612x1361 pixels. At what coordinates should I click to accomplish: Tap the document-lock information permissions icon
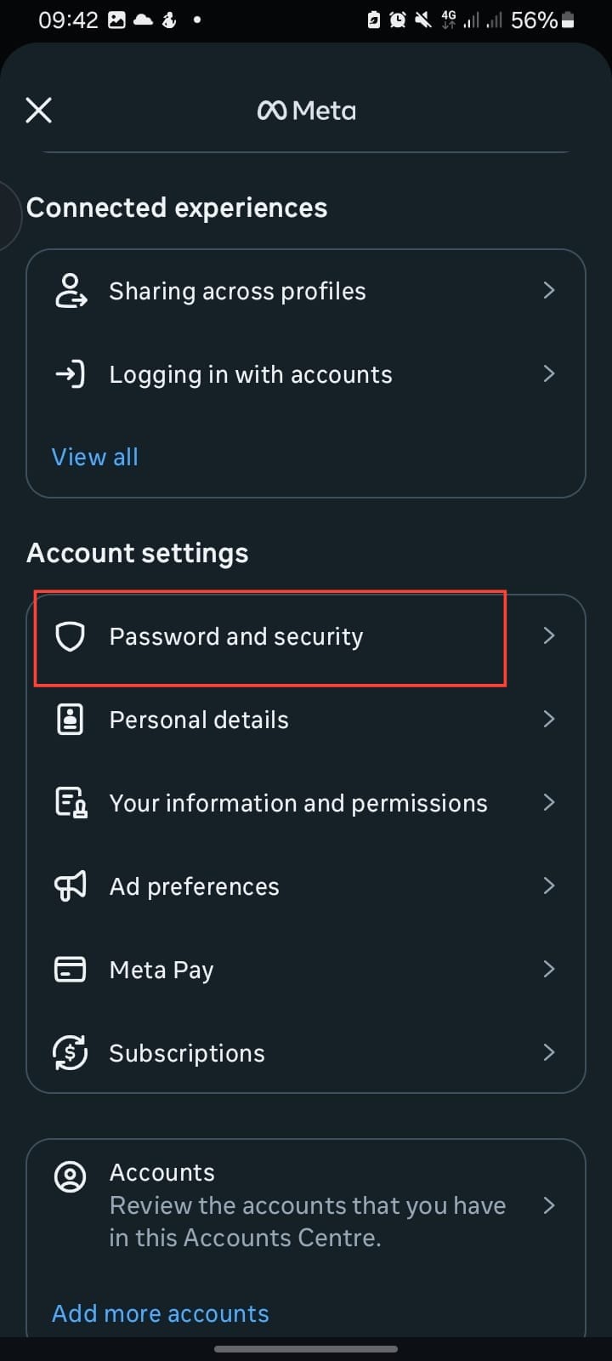pos(70,803)
